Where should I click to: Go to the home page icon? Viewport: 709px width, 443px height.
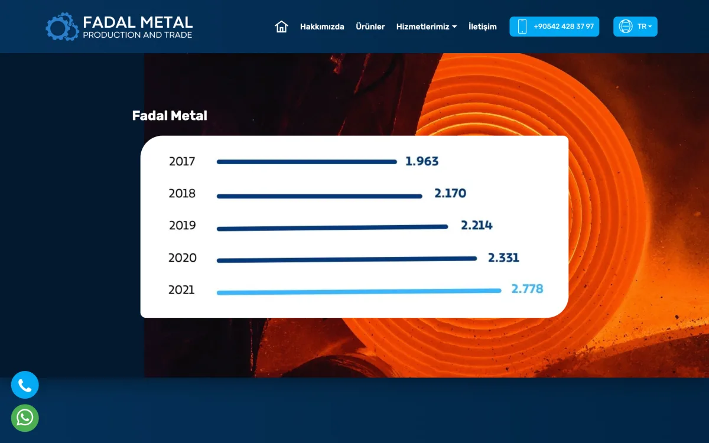281,27
